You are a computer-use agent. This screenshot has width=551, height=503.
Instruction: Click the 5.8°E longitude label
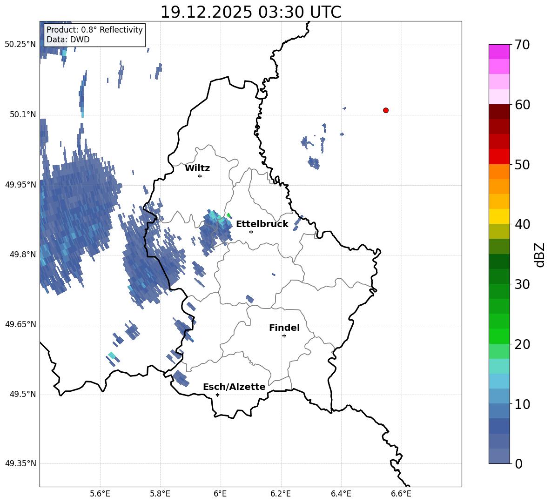(160, 494)
